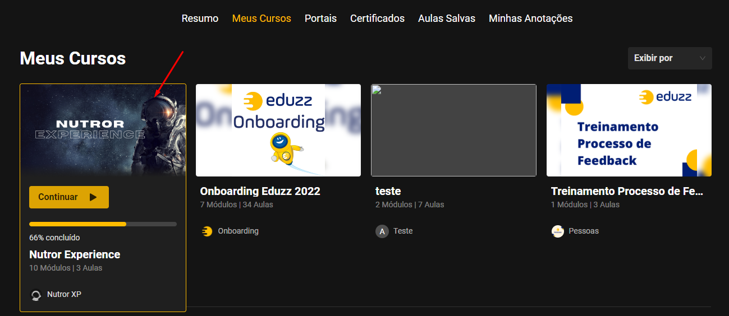Click the Treinamento Processo de Fe... title
This screenshot has width=729, height=316.
coord(627,191)
